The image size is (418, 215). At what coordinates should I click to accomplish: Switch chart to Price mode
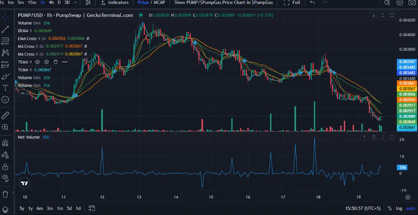click(143, 3)
